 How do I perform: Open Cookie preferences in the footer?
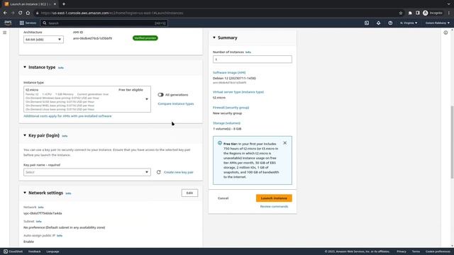pyautogui.click(x=438, y=251)
